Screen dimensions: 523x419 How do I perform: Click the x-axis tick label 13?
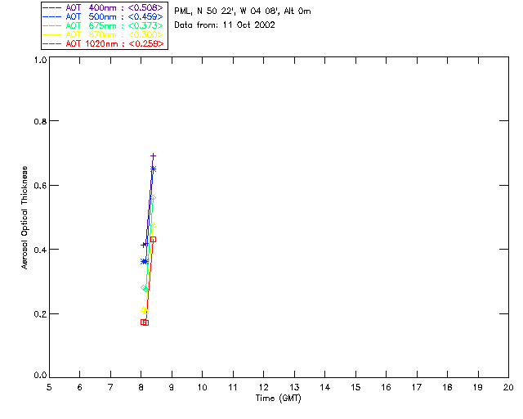pos(294,388)
